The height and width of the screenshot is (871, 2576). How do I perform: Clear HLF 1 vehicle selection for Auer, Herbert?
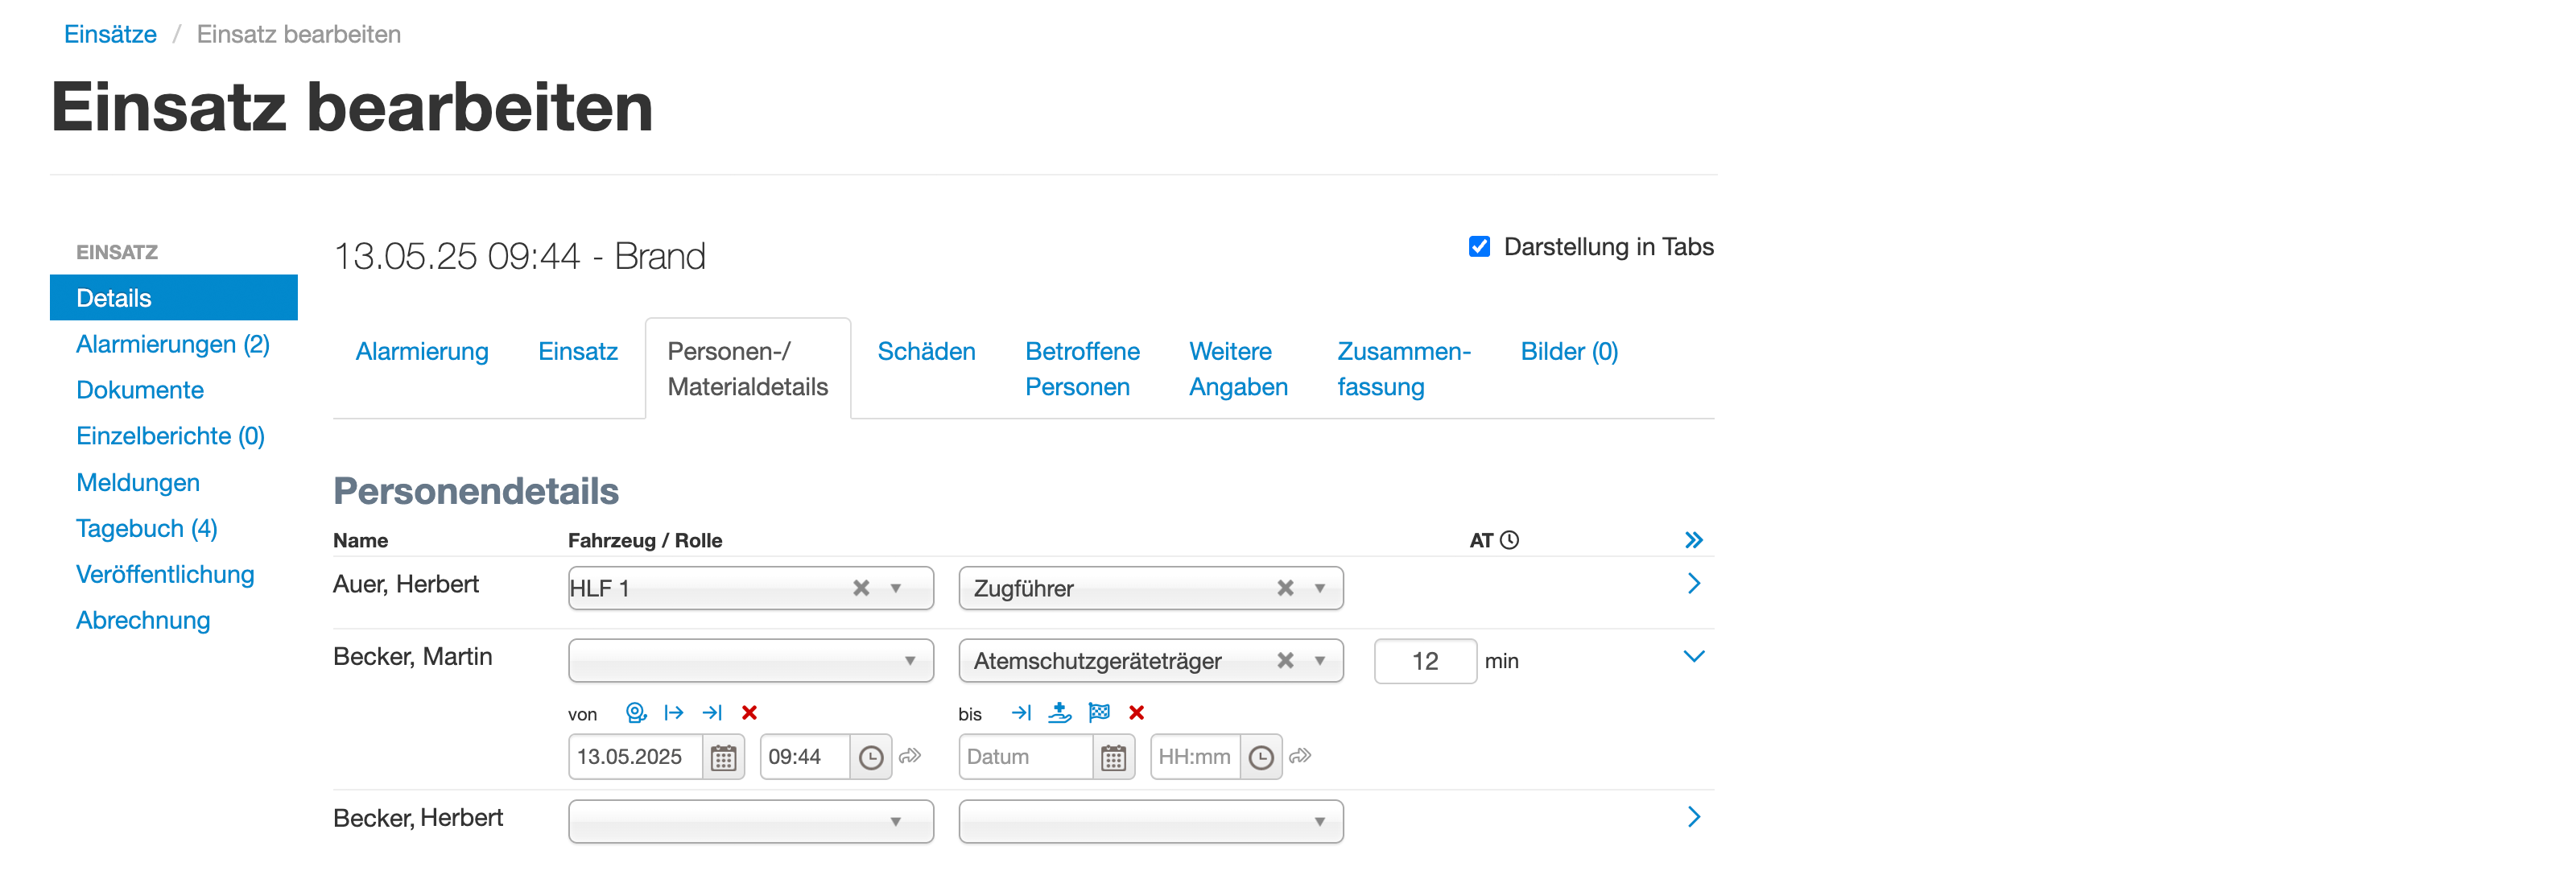(x=860, y=588)
